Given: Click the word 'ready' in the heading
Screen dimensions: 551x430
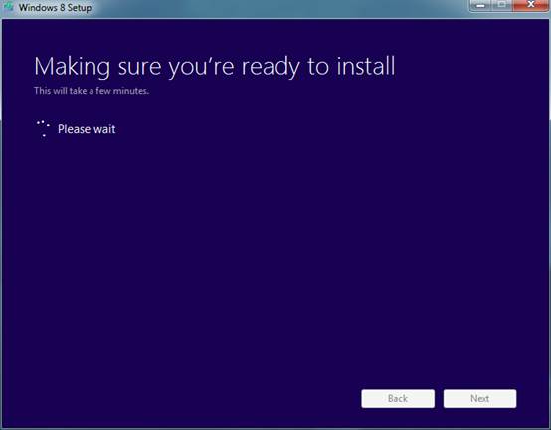Looking at the screenshot, I should point(271,68).
